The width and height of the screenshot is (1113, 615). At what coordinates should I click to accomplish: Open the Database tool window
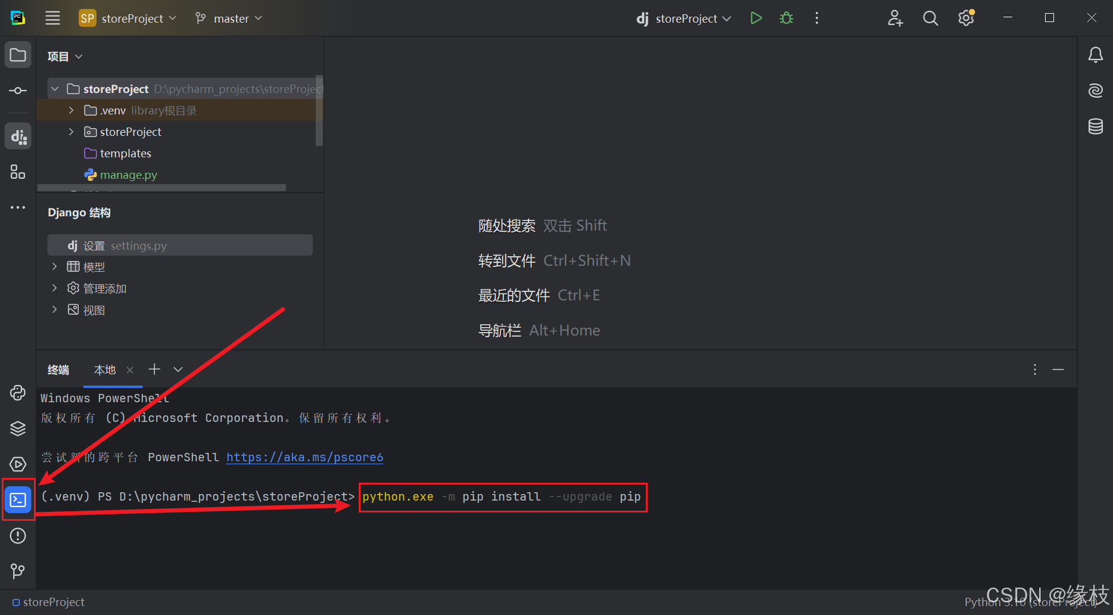pos(1096,126)
